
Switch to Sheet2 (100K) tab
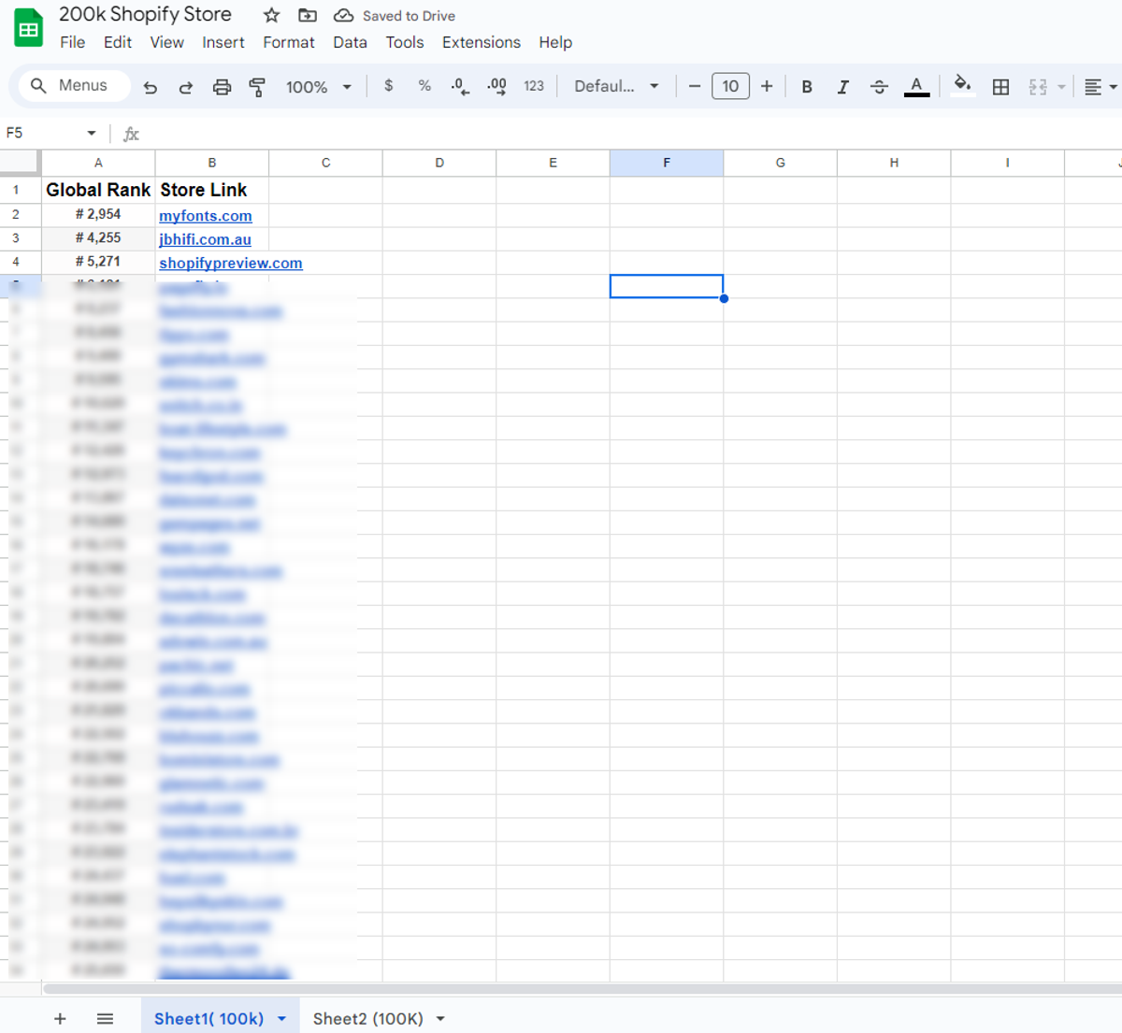[x=367, y=1018]
